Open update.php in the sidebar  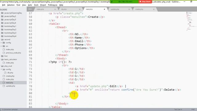10,86
